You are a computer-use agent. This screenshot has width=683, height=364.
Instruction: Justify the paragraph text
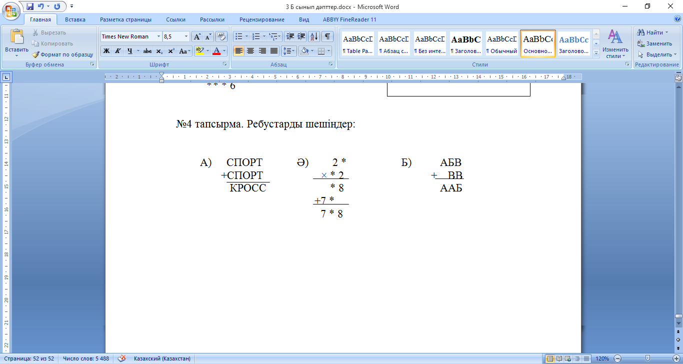click(274, 51)
